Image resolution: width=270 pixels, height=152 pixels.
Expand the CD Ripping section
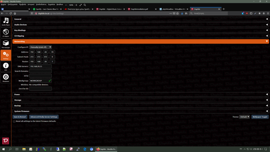tap(141, 36)
